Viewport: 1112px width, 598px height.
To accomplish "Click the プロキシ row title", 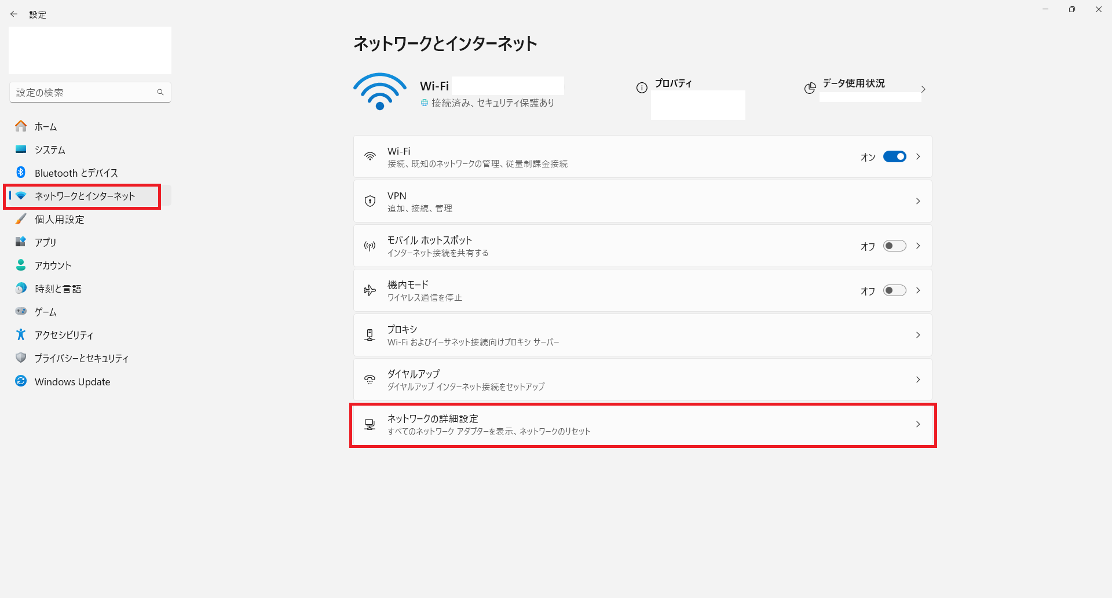I will tap(403, 329).
